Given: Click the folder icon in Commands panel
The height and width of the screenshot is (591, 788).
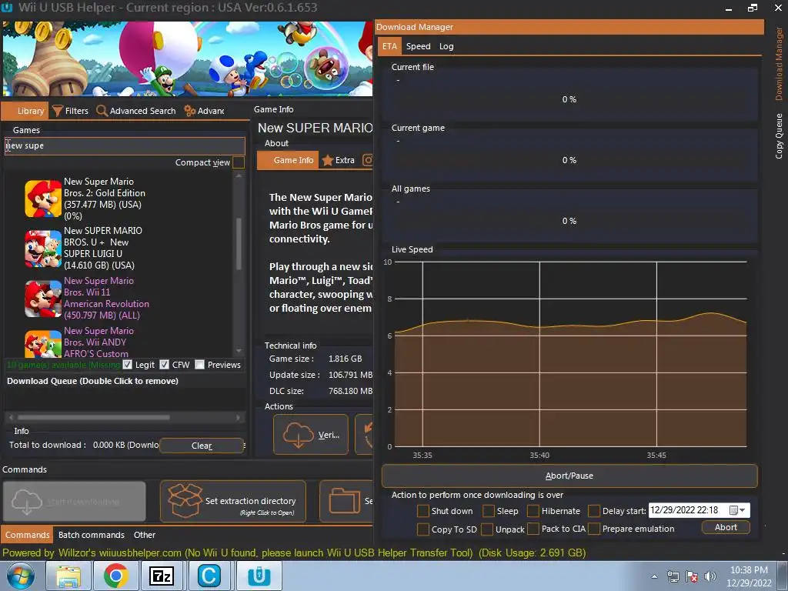Looking at the screenshot, I should [x=345, y=501].
